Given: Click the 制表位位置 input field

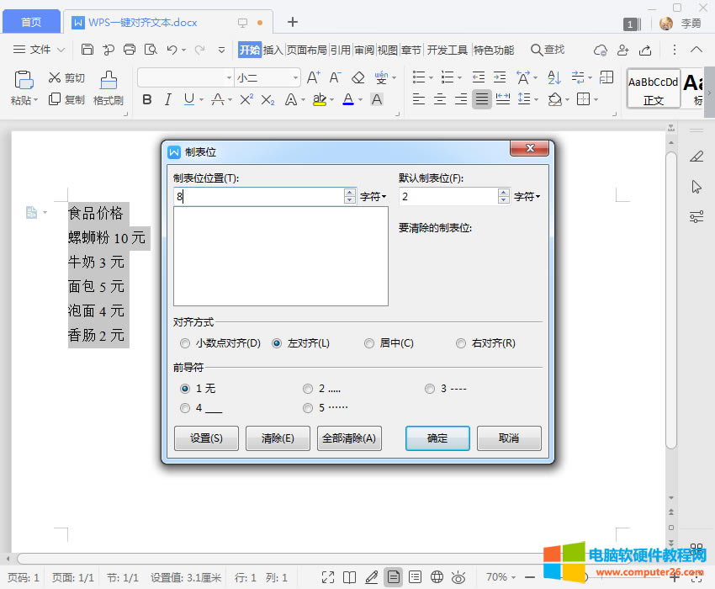Looking at the screenshot, I should [x=257, y=197].
